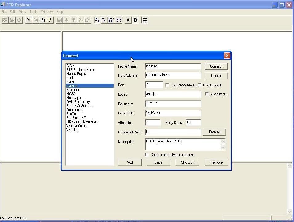Click the Retry Delay field
The height and width of the screenshot is (222, 294).
193,122
